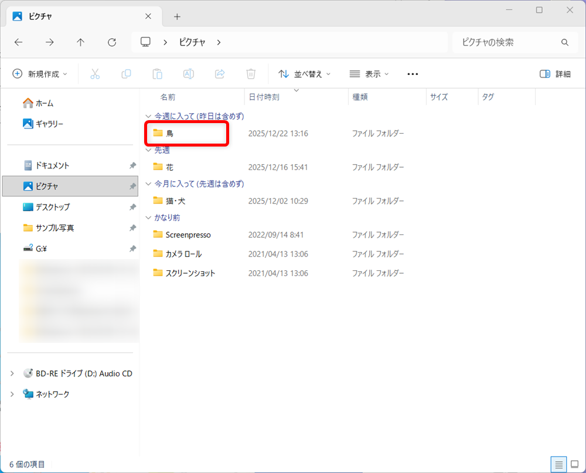Open the ... see more menu
586x473 pixels.
(x=412, y=74)
